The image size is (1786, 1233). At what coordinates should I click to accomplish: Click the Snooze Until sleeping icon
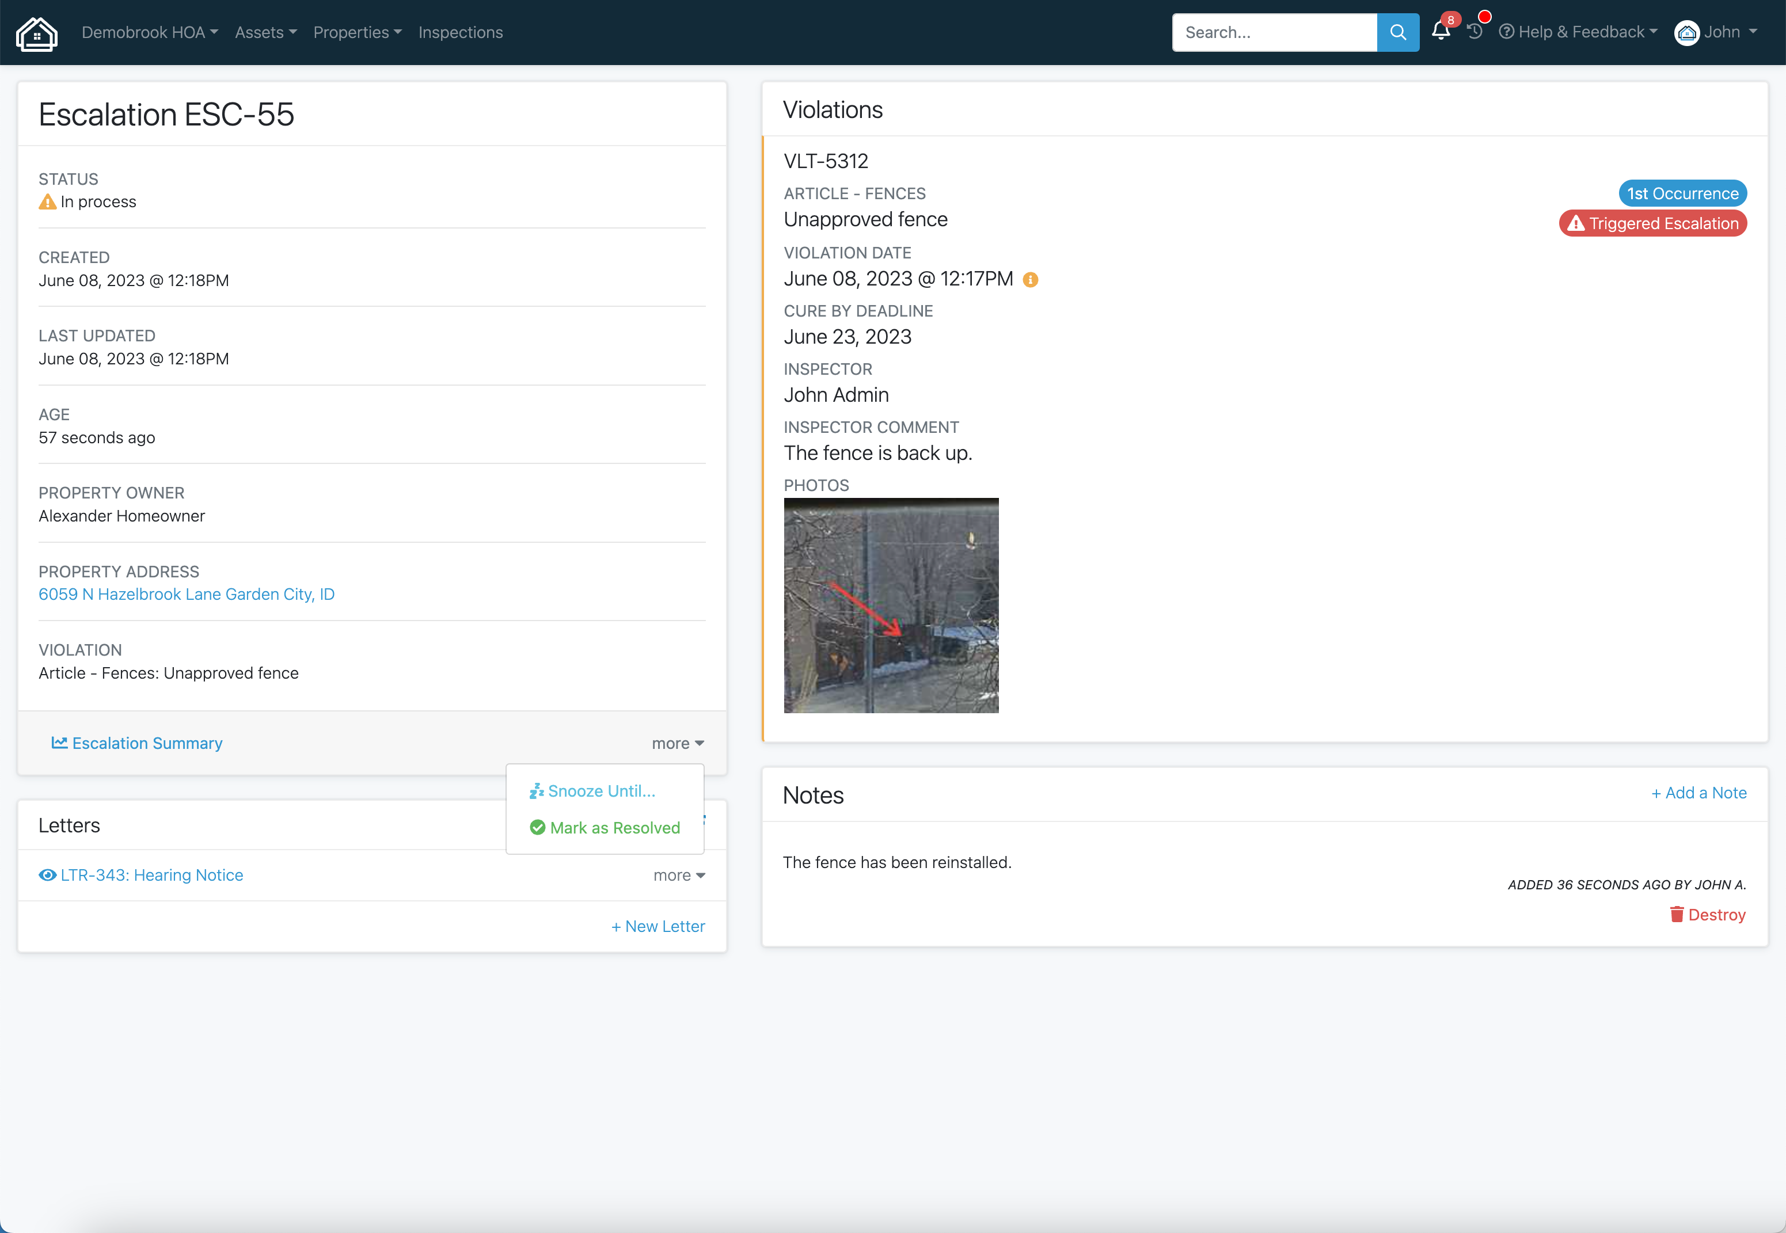537,791
